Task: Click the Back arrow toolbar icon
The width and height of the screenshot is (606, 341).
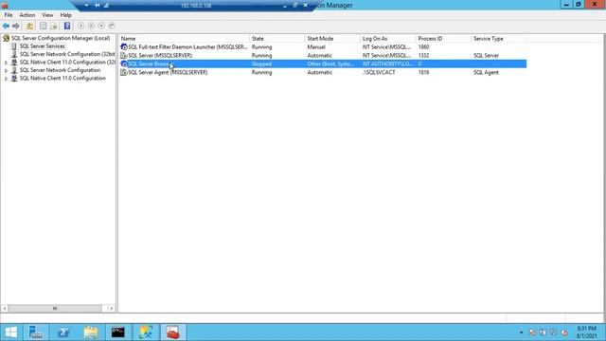Action: (6, 26)
